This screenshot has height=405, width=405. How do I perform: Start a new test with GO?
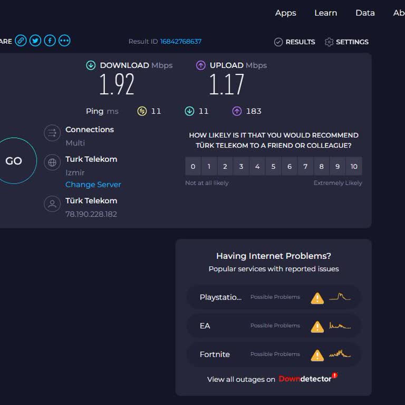(14, 161)
